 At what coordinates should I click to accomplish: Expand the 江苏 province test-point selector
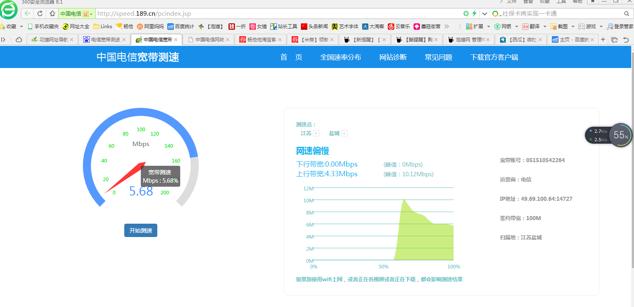click(x=316, y=133)
